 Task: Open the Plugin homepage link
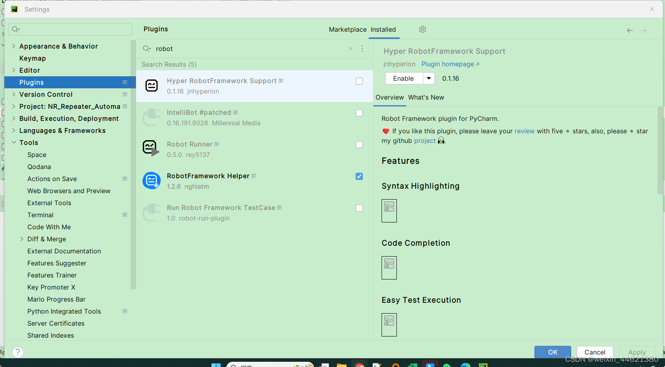pos(447,64)
